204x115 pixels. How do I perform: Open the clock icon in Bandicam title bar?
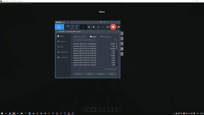pyautogui.click(x=104, y=22)
